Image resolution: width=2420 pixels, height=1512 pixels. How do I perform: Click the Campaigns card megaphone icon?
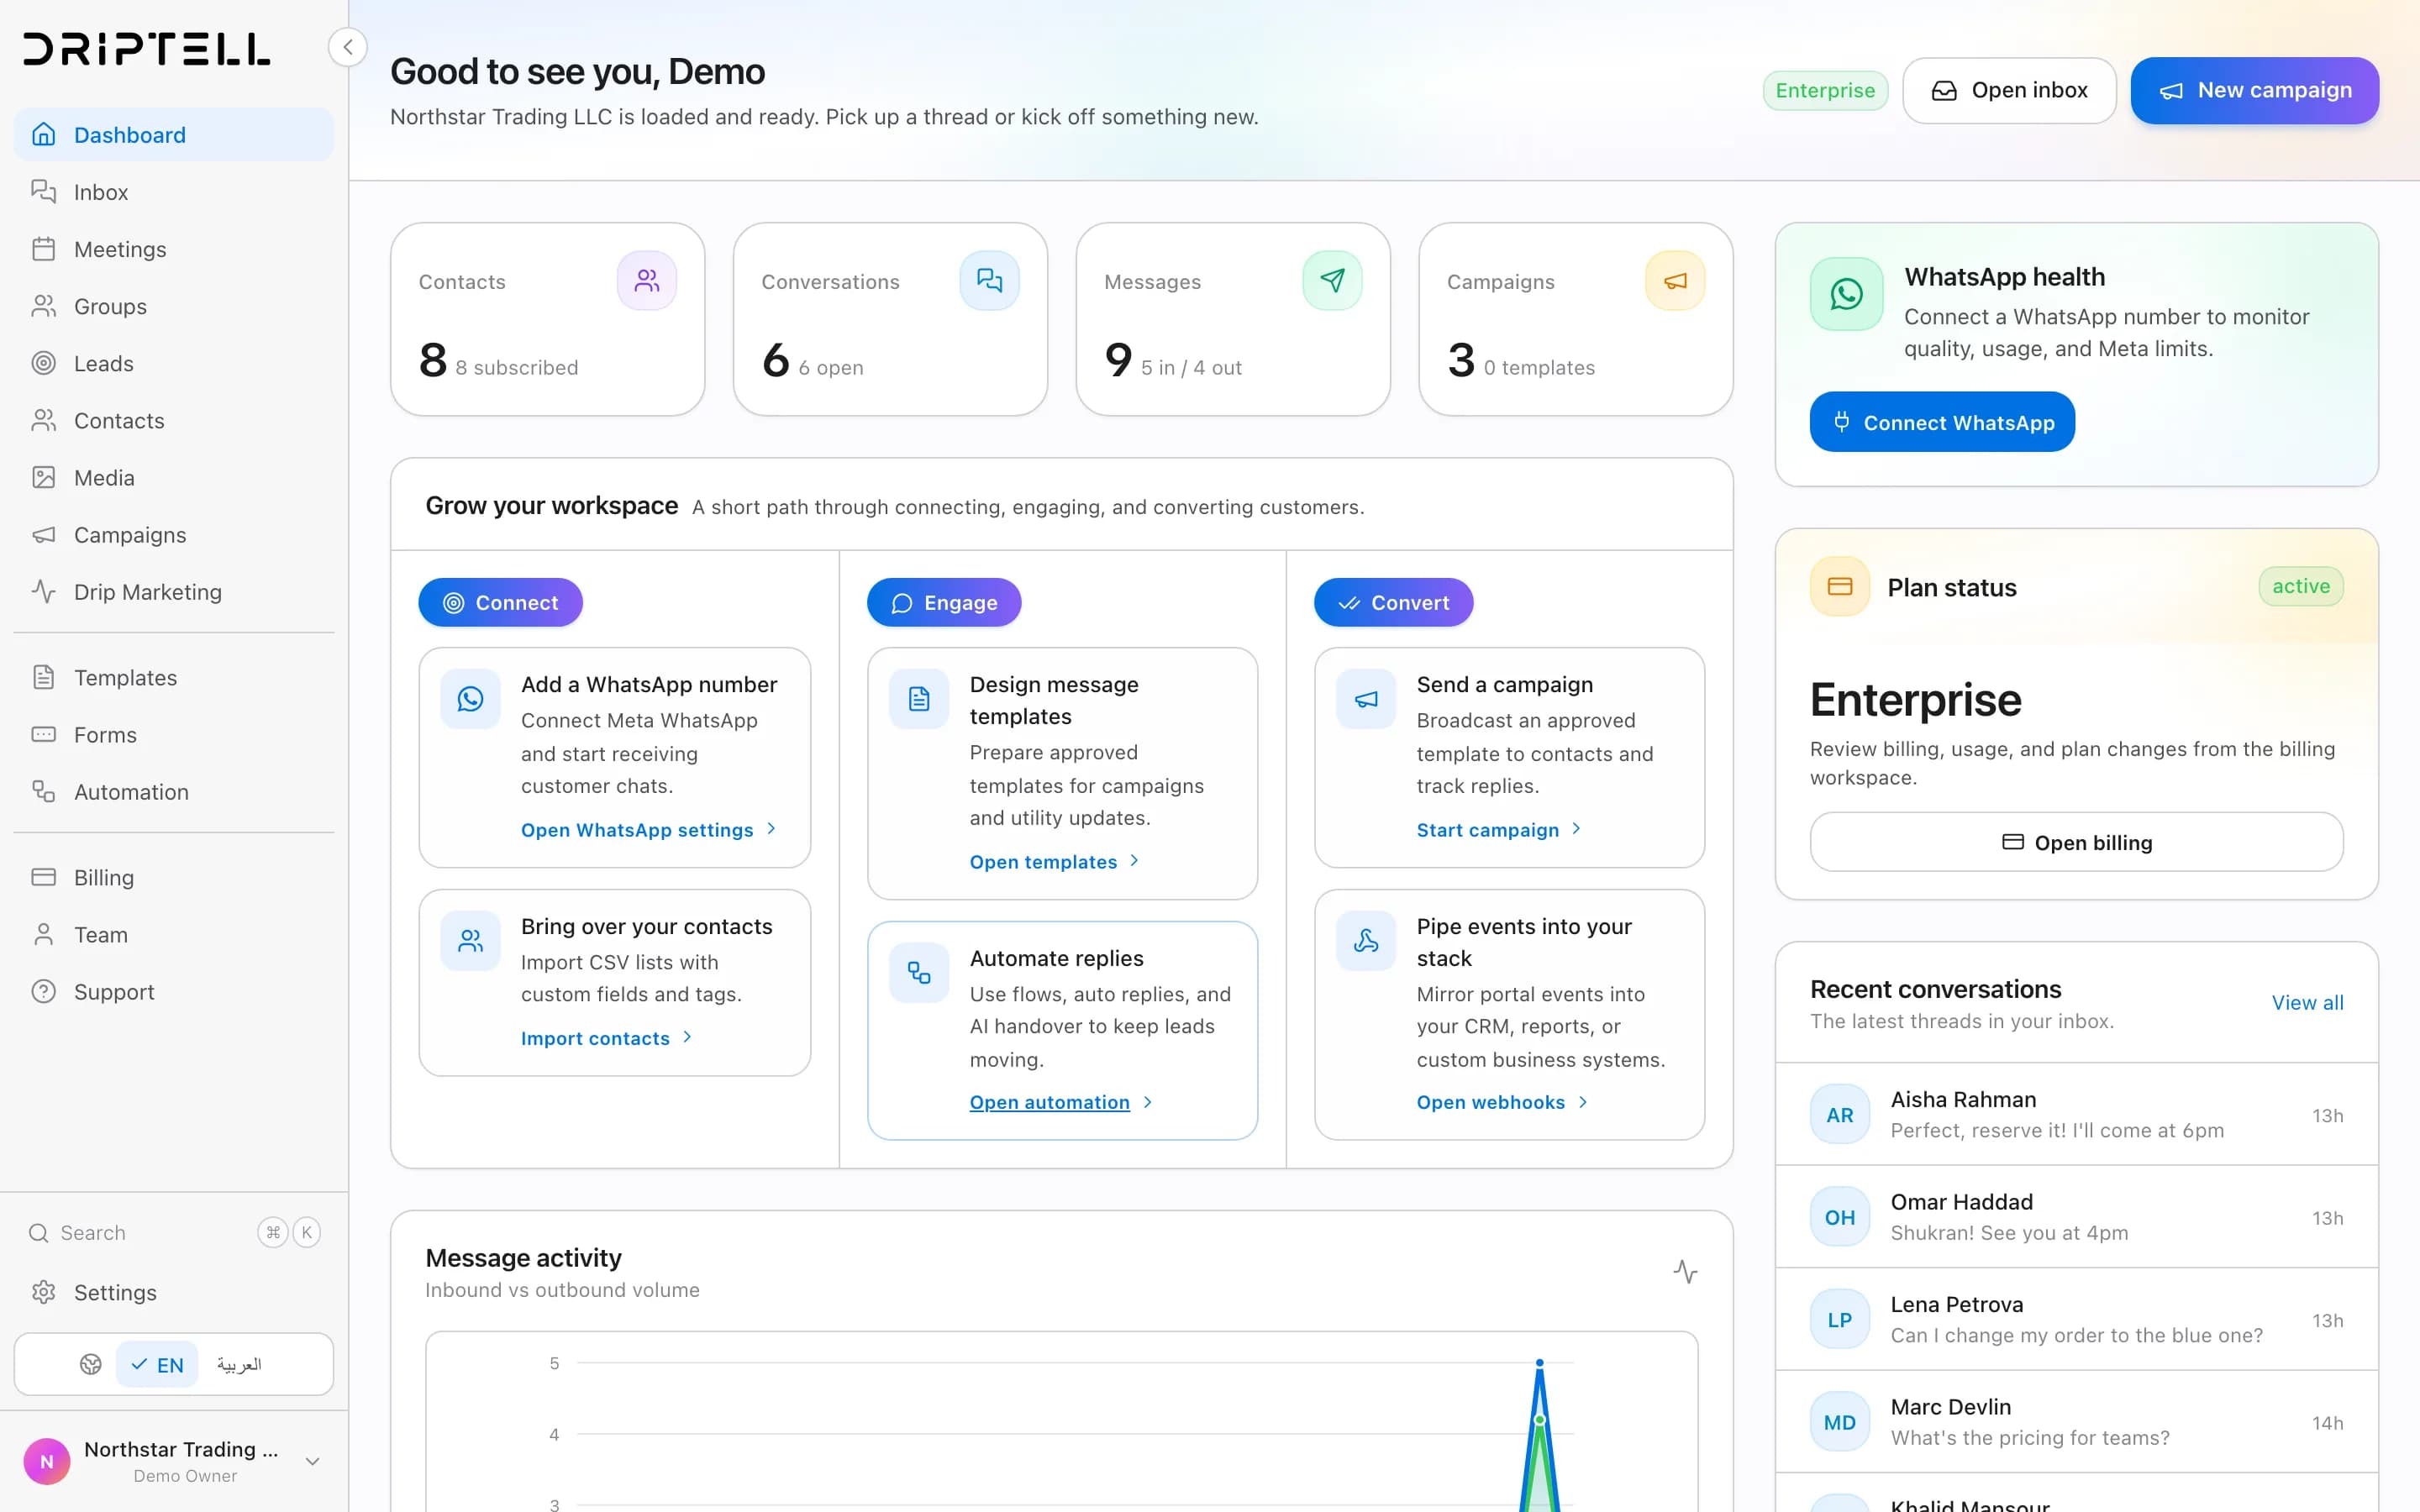coord(1675,281)
